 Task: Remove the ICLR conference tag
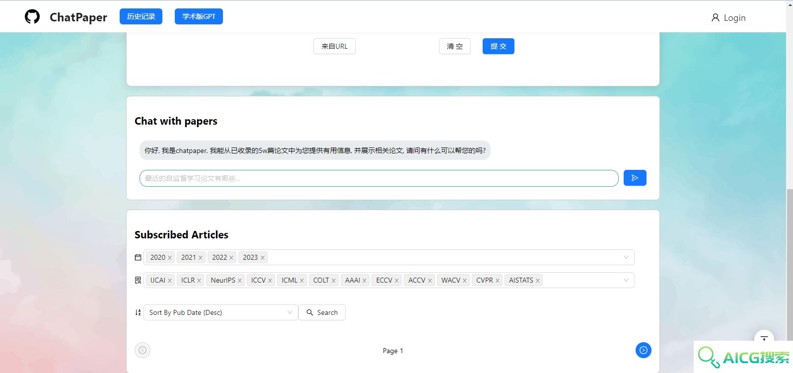tap(199, 281)
